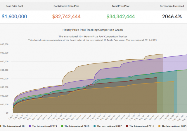
Task: Toggle The International 2018 legend label
Action: (x=77, y=126)
